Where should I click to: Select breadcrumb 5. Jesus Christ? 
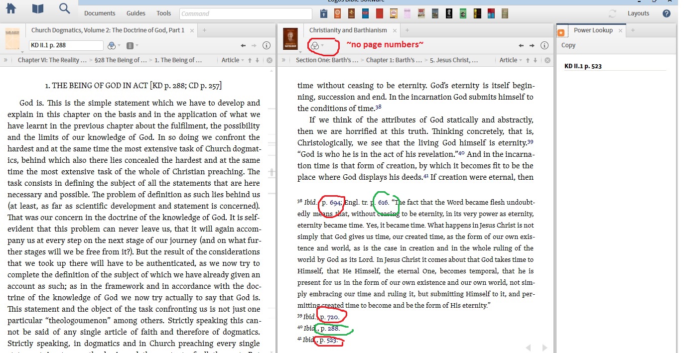click(x=454, y=60)
